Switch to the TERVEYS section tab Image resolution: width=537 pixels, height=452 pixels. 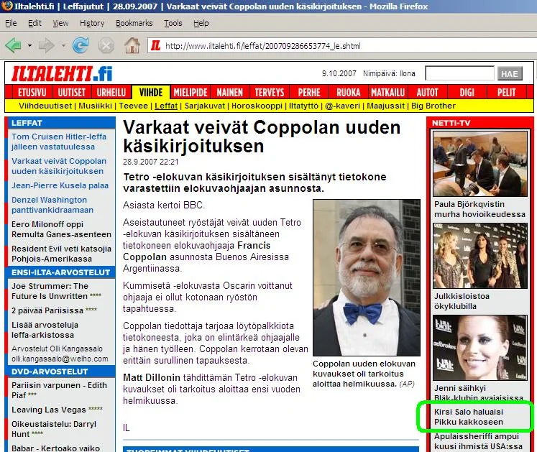[269, 93]
